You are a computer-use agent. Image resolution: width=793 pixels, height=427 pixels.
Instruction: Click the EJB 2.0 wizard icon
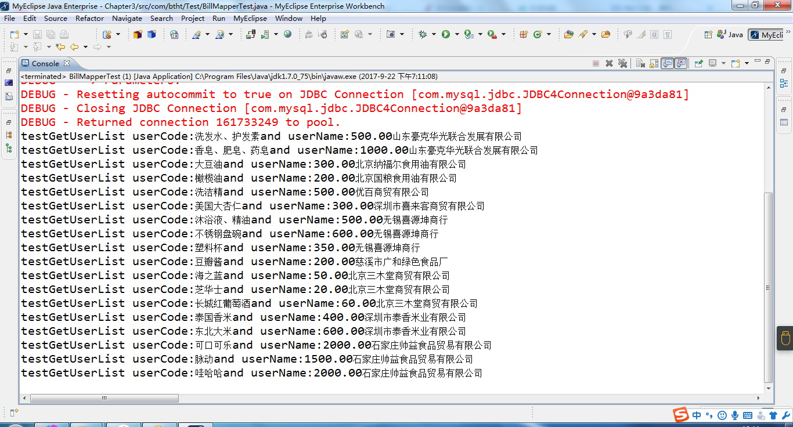174,34
